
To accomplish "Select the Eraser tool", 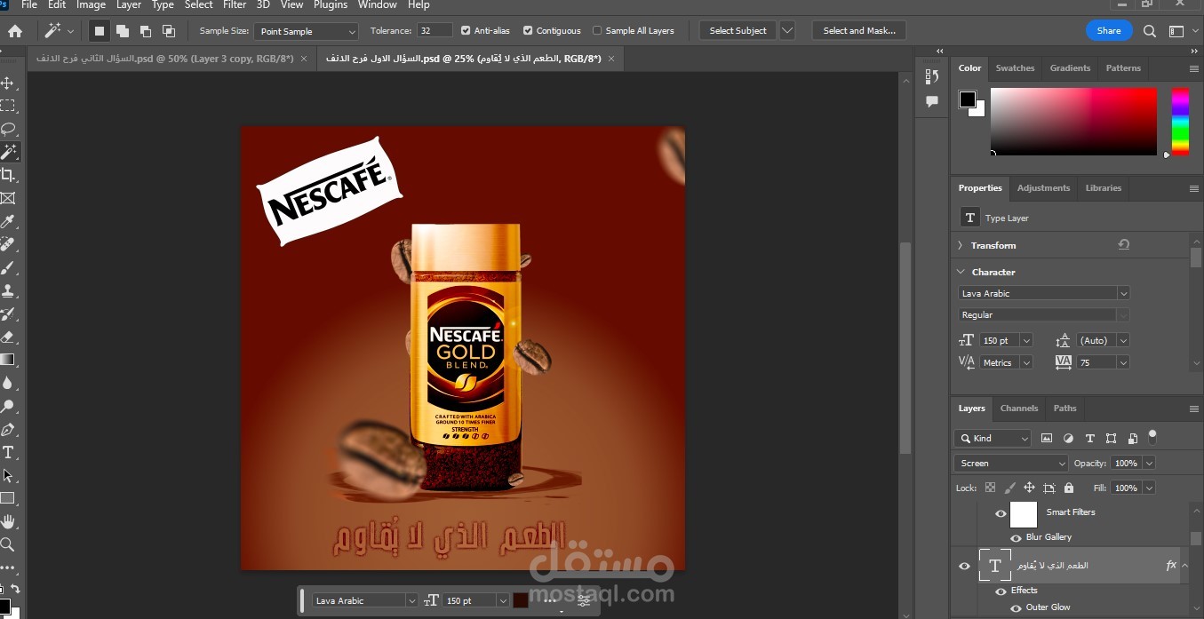I will tap(8, 337).
